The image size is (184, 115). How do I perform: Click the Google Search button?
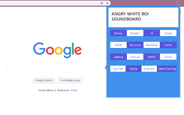coord(44,80)
